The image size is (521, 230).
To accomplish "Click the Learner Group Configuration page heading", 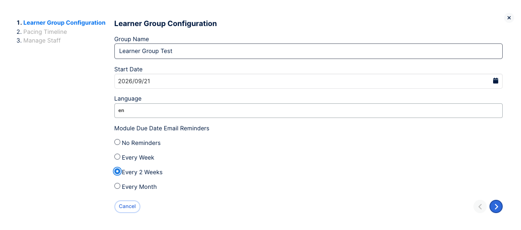I will pyautogui.click(x=166, y=24).
